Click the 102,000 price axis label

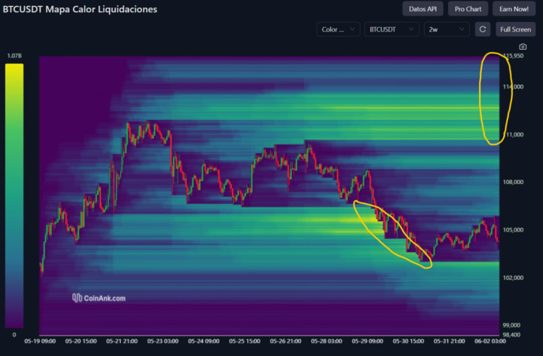click(514, 278)
